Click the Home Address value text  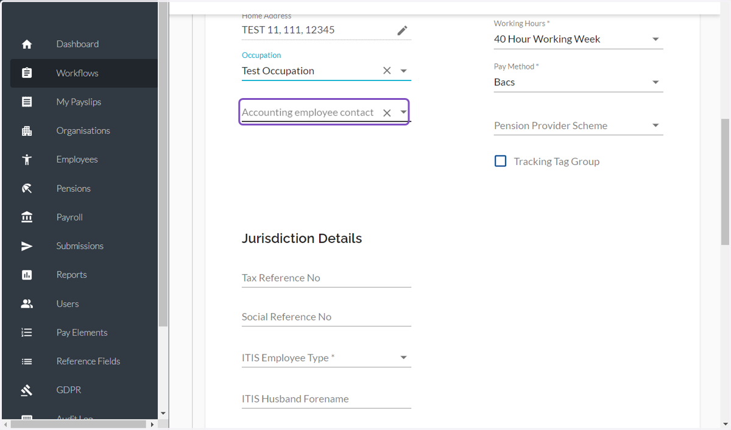tap(288, 30)
